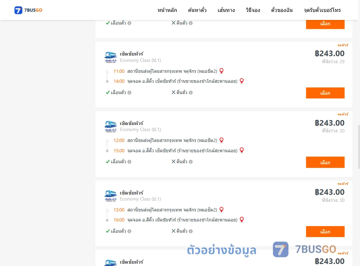Viewport: 360px width, 266px height.
Task: Select the 12:00 trip with เลือก button
Action: (x=325, y=163)
